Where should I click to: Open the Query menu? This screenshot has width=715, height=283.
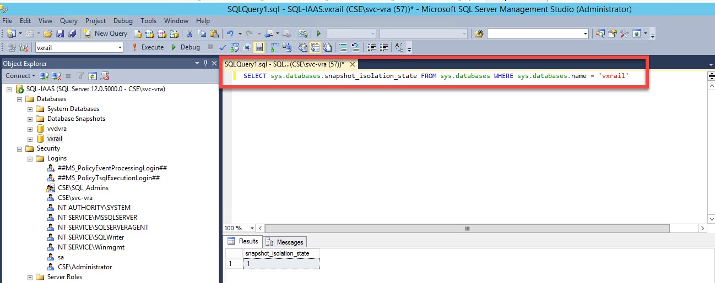tap(69, 21)
